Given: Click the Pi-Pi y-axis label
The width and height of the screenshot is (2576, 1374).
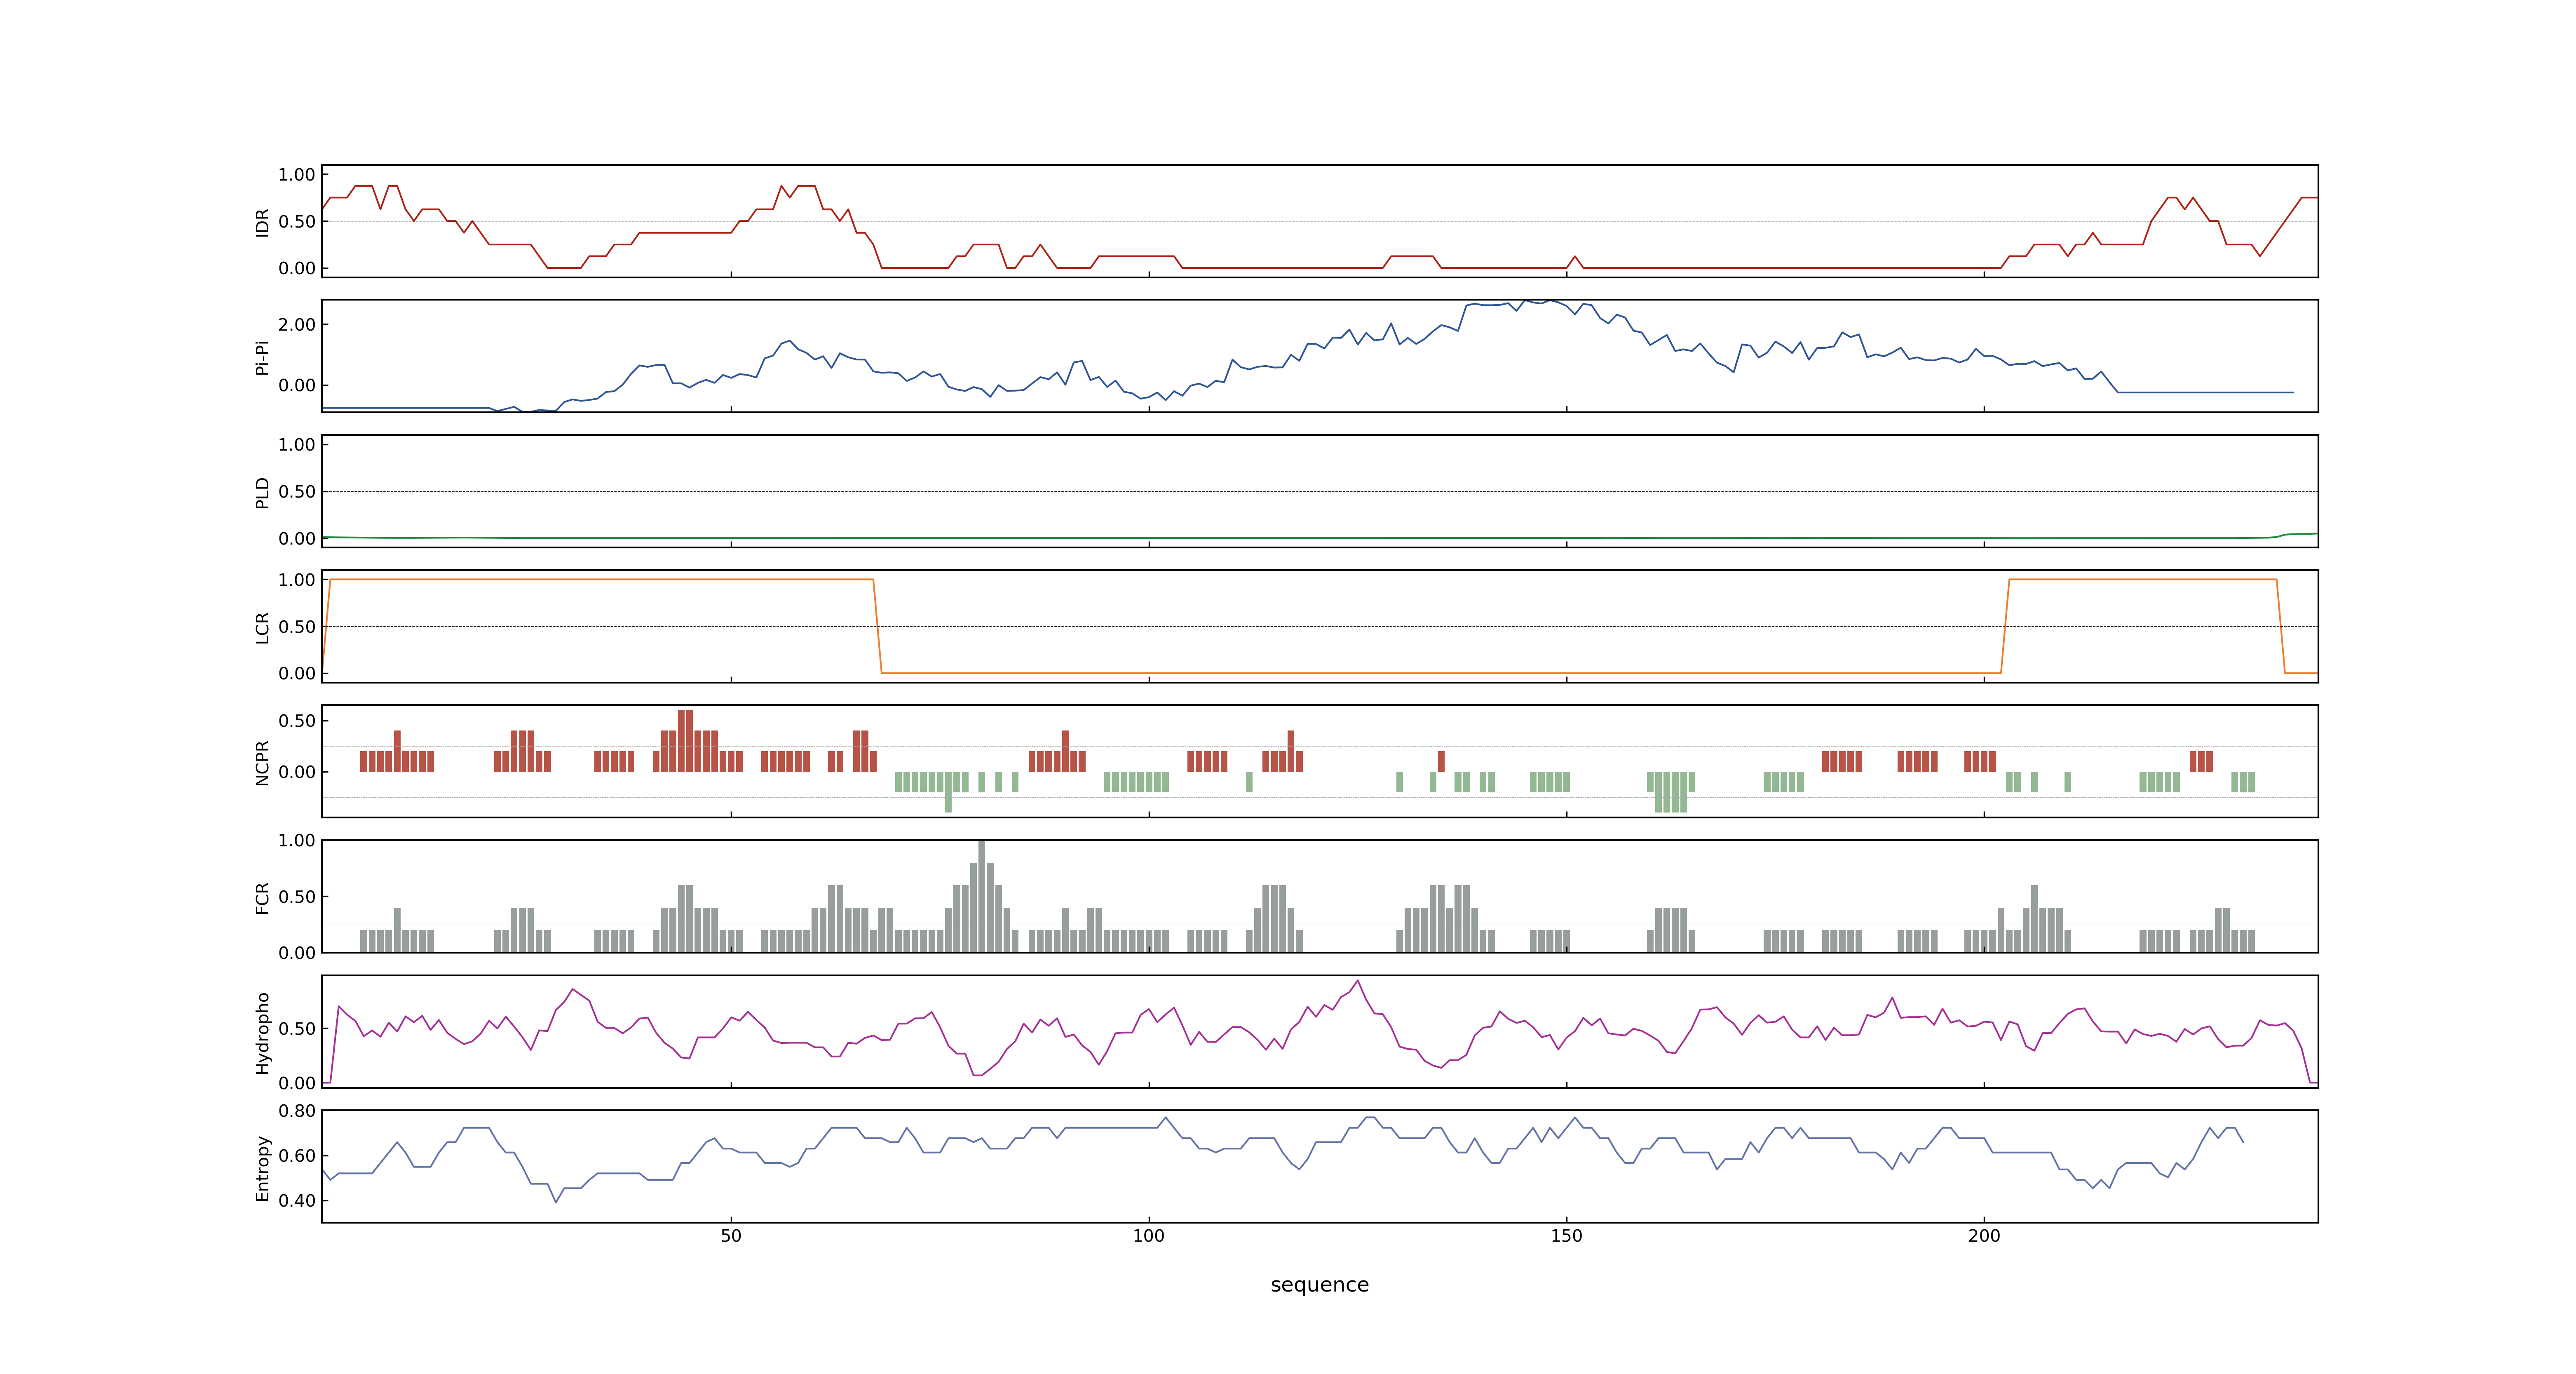Looking at the screenshot, I should (x=262, y=357).
